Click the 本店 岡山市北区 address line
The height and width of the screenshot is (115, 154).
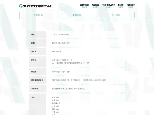coord(63,60)
